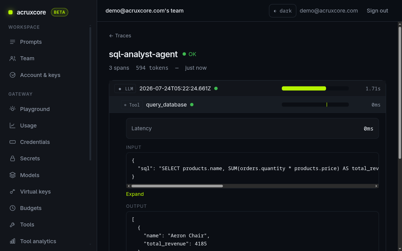The image size is (402, 251).
Task: Return to the Traces list
Action: click(x=120, y=36)
